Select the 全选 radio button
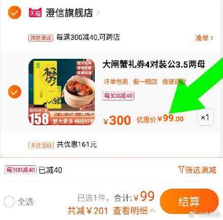Image resolution: width=223 pixels, height=220 pixels. [x=9, y=201]
